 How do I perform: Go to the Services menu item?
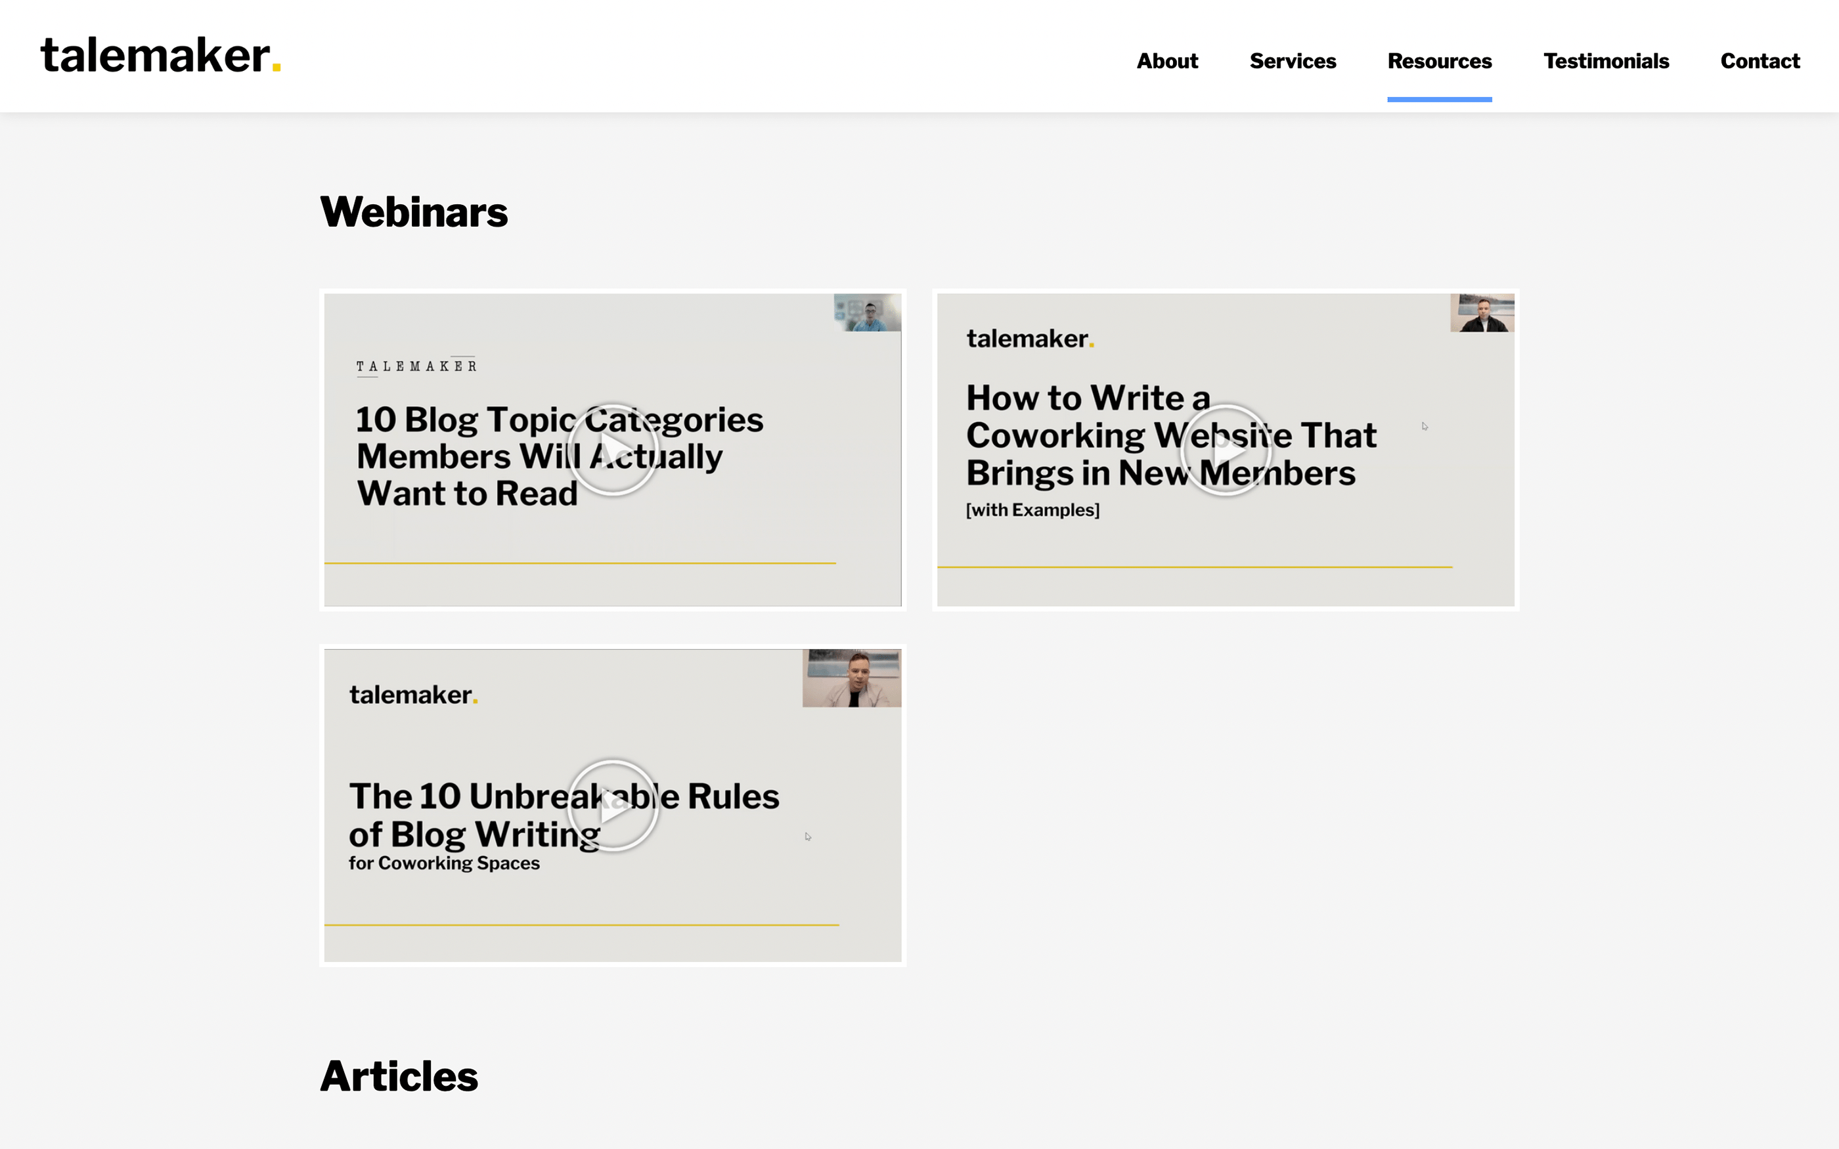(1292, 61)
